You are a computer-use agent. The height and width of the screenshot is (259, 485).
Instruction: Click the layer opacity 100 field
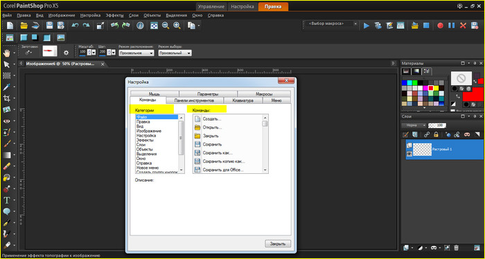(x=438, y=125)
